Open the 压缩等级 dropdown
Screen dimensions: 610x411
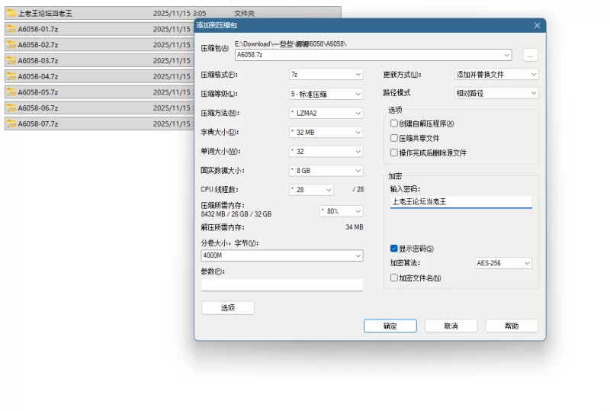(x=326, y=94)
